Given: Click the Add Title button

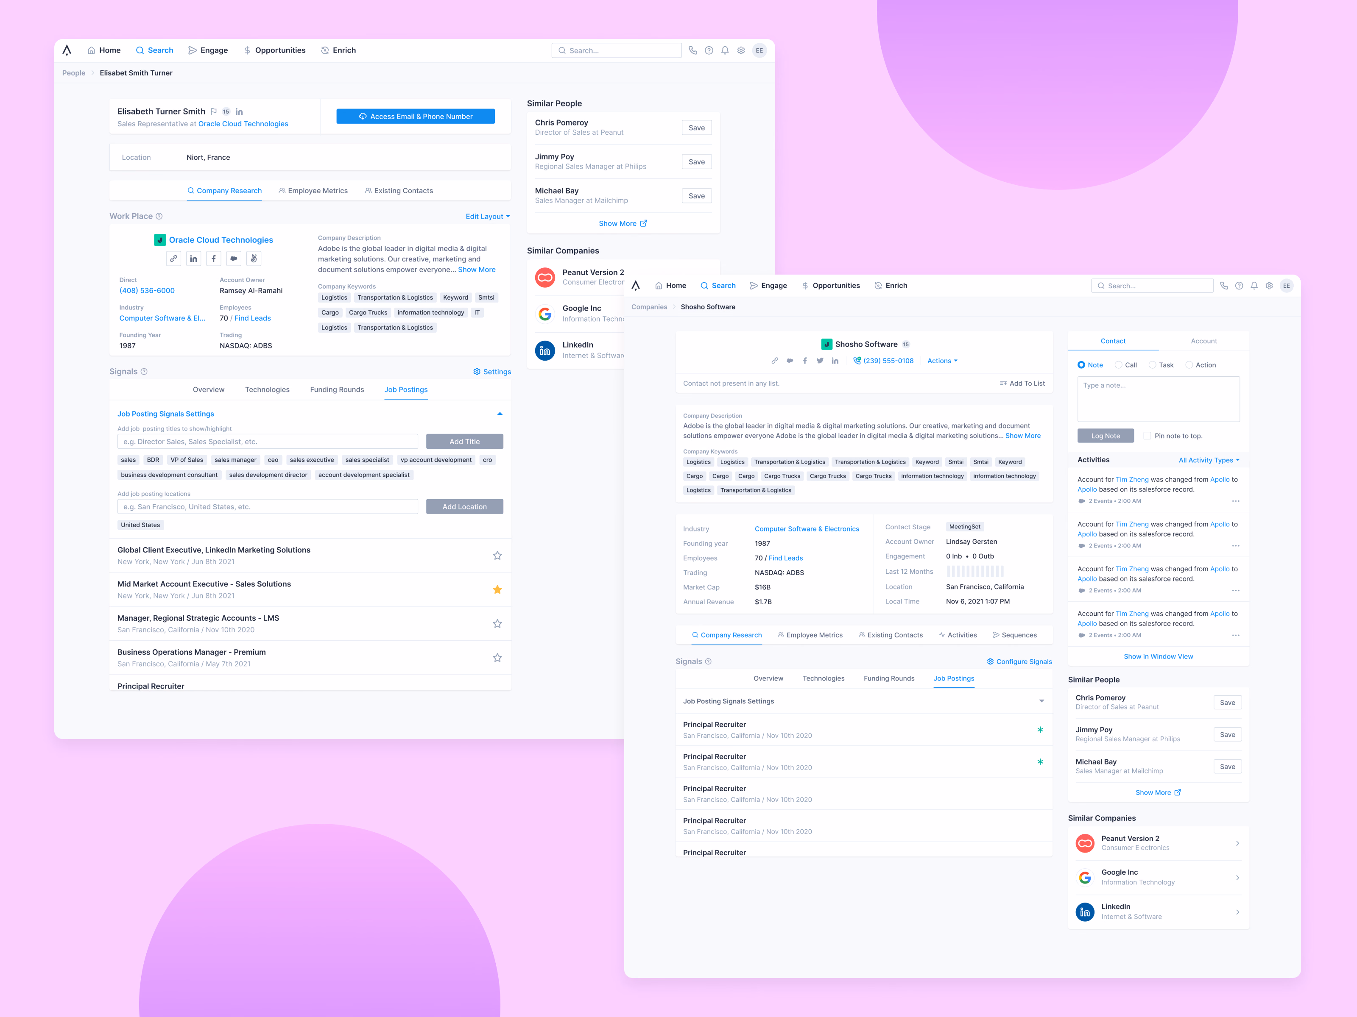Looking at the screenshot, I should point(464,442).
